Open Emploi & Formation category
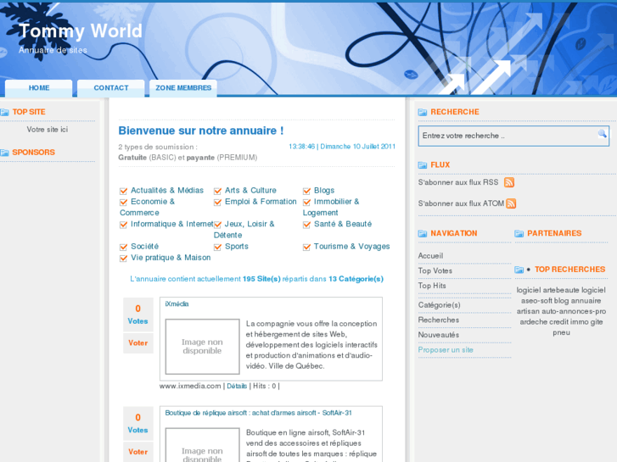Image resolution: width=617 pixels, height=462 pixels. [x=261, y=202]
